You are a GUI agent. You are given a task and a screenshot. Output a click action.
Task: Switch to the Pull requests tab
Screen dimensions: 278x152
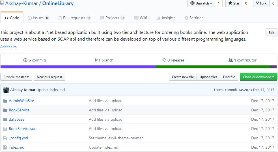click(x=74, y=18)
